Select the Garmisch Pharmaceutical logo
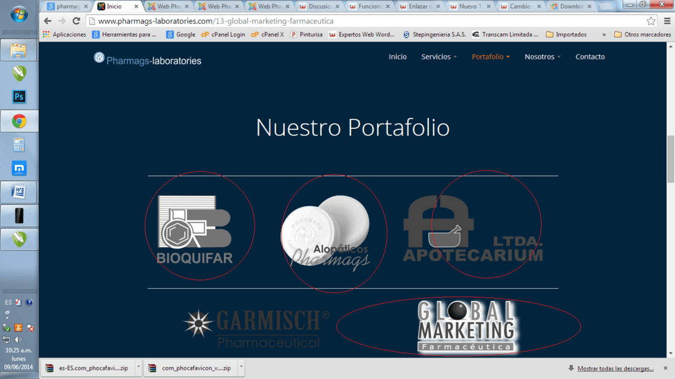The image size is (675, 379). (x=256, y=328)
